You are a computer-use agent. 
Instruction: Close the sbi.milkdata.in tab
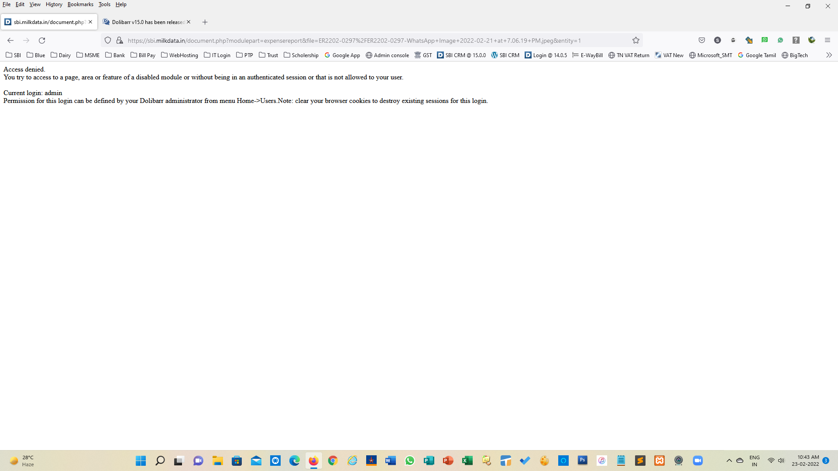pyautogui.click(x=90, y=22)
